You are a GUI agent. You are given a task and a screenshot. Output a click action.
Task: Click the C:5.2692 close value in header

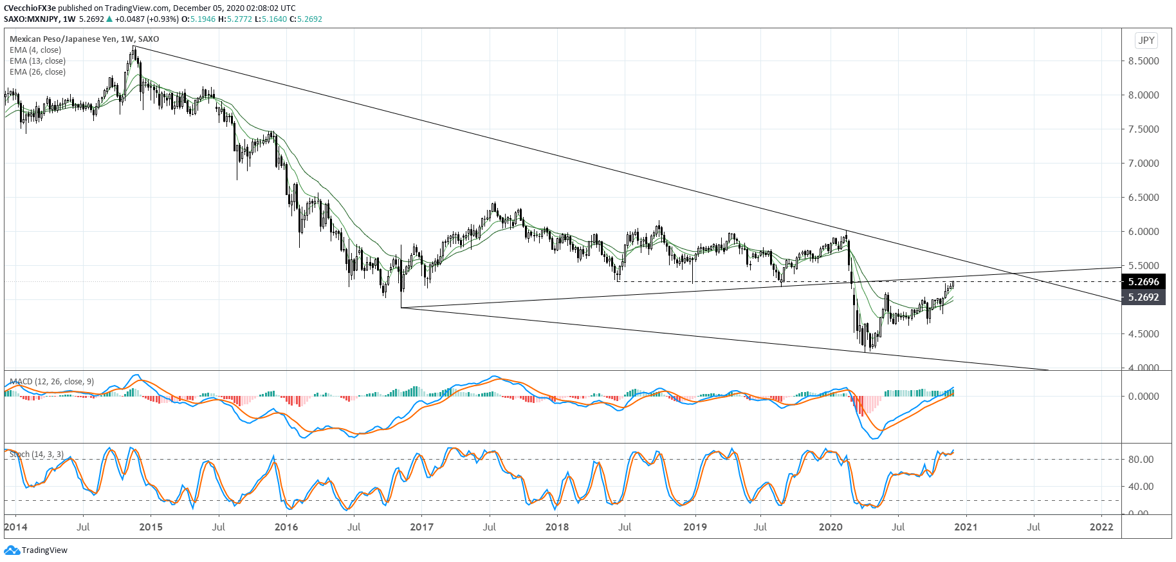[306, 19]
